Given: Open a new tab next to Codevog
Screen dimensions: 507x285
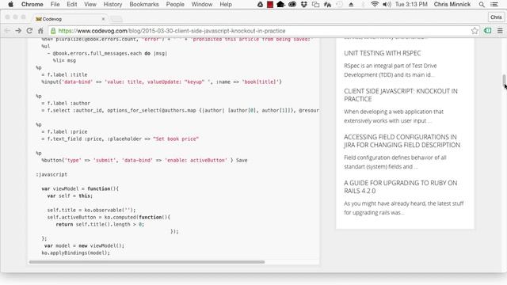Looking at the screenshot, I should [x=116, y=19].
